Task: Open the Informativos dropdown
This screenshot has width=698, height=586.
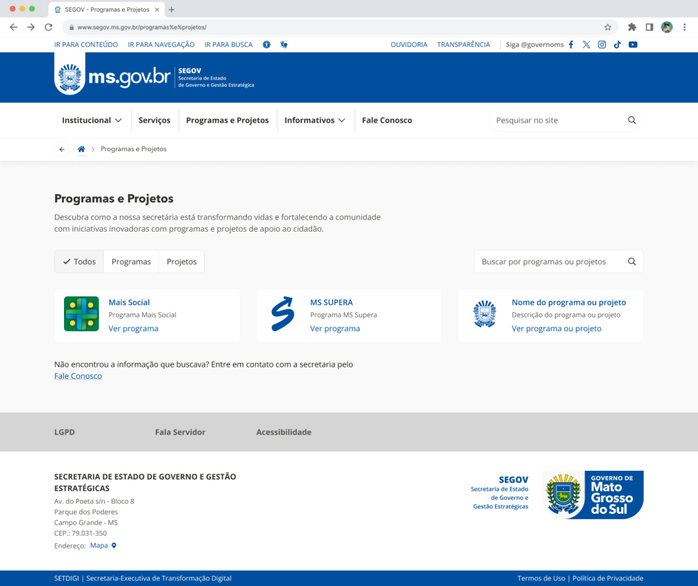Action: click(315, 119)
